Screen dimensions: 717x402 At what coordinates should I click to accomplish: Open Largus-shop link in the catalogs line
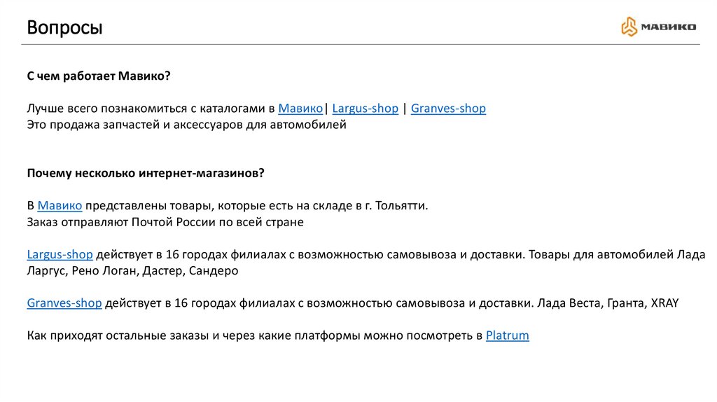click(365, 109)
